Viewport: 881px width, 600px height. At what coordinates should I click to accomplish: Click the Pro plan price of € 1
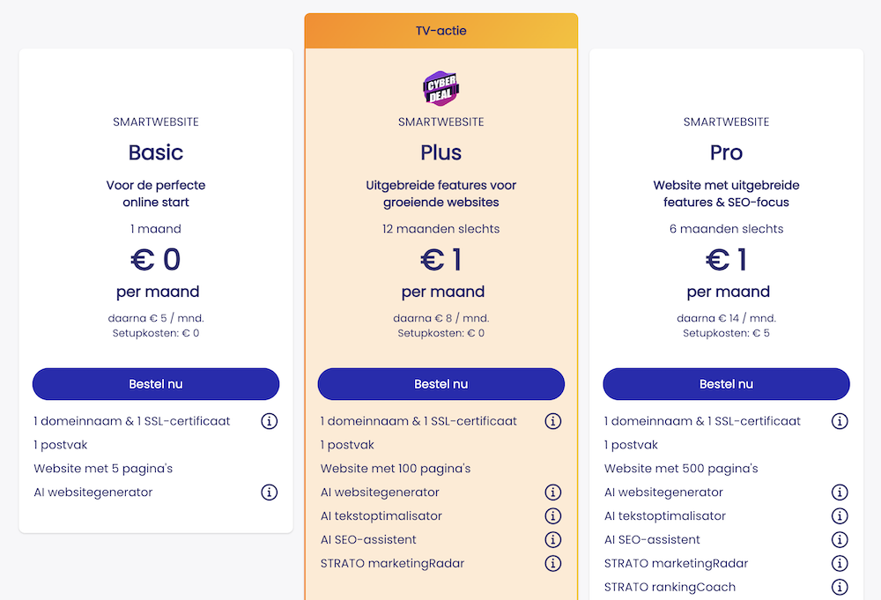click(726, 260)
